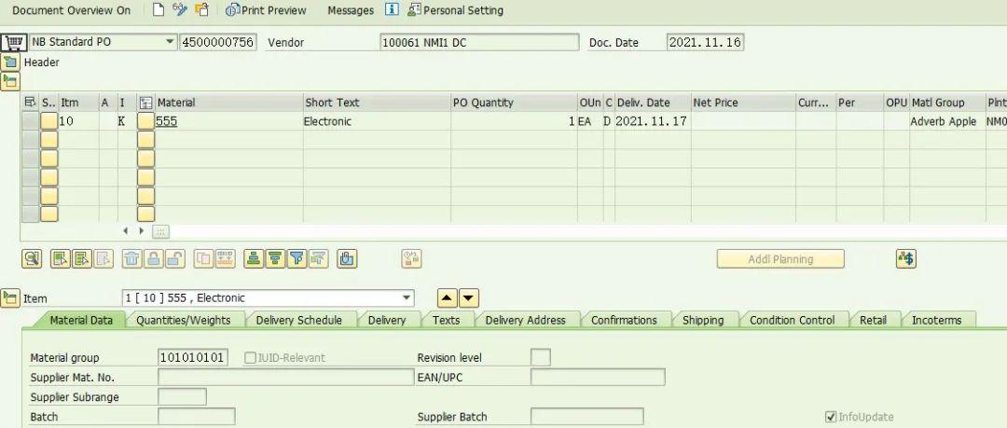Switch to the Condition Control tab
Screen dimensions: 1007x428
pyautogui.click(x=792, y=320)
